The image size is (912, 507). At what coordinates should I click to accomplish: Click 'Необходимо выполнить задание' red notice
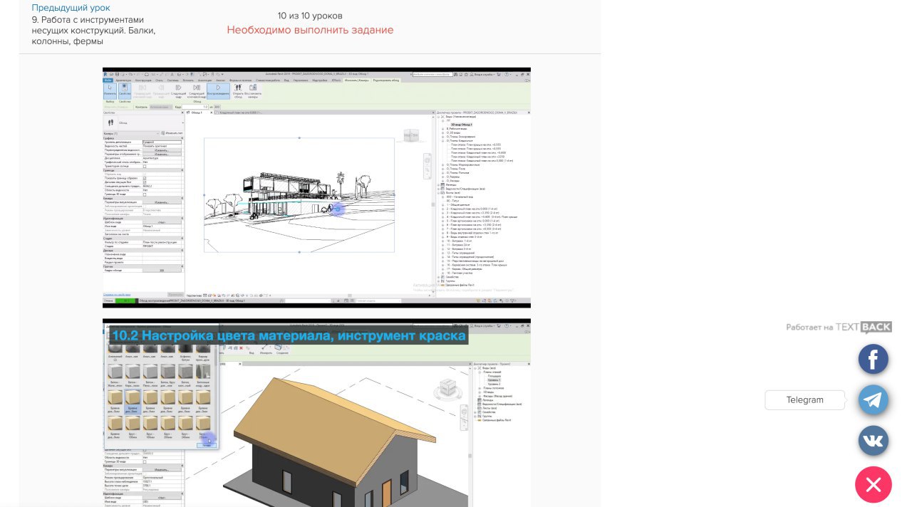coord(310,30)
